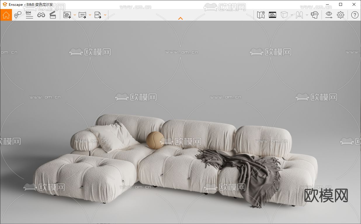Click the orange Home button
Image resolution: width=361 pixels, height=224 pixels.
point(6,15)
